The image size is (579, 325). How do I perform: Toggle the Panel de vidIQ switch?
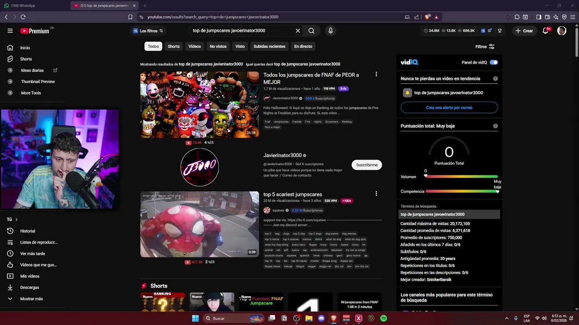pyautogui.click(x=494, y=62)
